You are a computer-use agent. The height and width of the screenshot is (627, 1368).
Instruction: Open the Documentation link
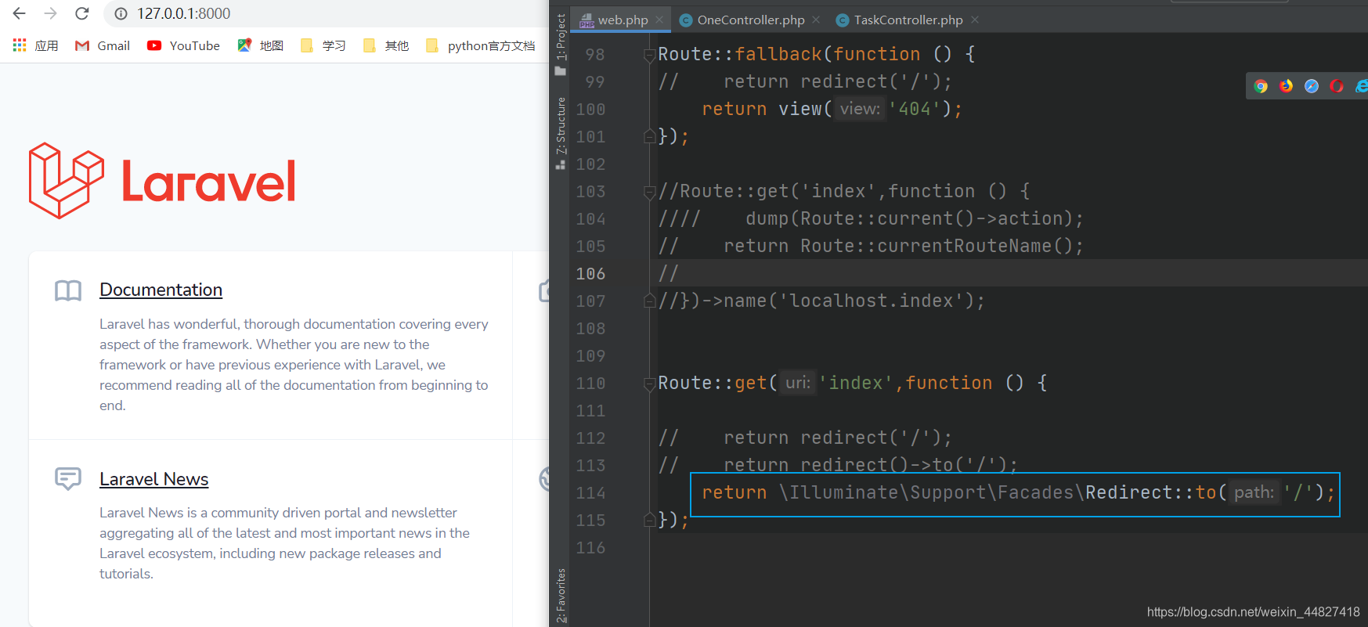pos(161,290)
